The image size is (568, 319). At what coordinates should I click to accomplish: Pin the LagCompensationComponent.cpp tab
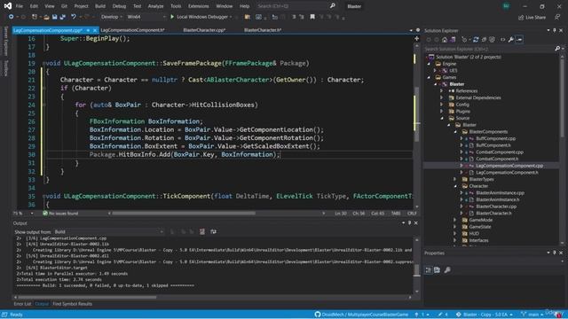coord(88,30)
